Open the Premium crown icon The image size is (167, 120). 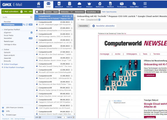89,5
